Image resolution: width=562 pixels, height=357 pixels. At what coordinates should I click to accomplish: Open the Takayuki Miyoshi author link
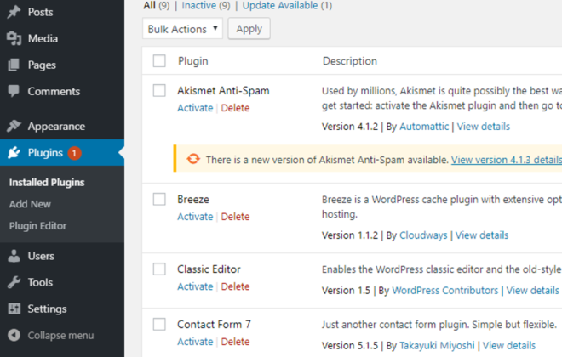click(x=437, y=346)
